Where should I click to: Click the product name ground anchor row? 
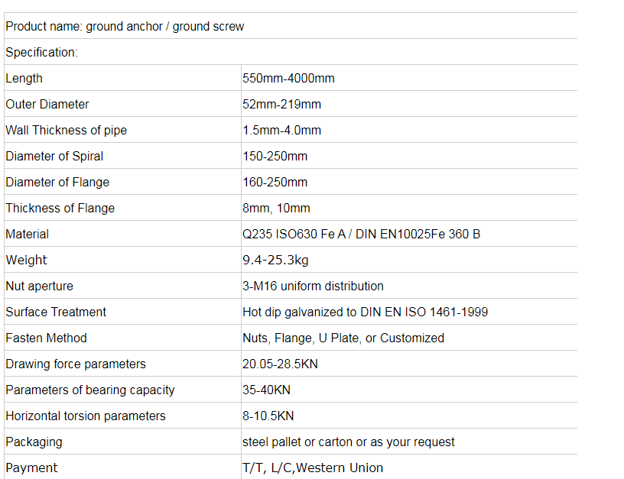click(x=125, y=27)
